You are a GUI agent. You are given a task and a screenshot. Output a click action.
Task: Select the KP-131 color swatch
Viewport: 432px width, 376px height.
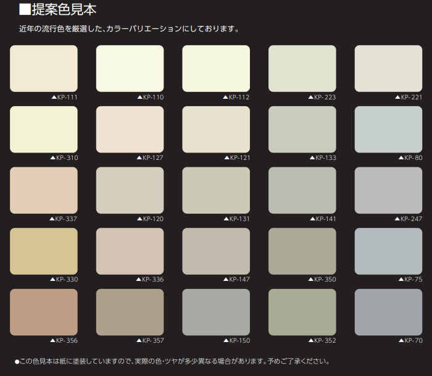point(216,190)
